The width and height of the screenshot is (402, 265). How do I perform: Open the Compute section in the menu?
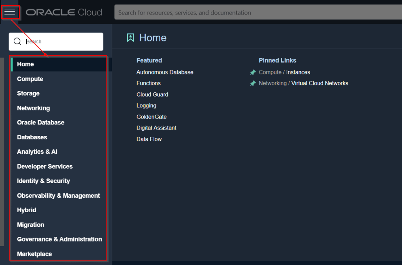pyautogui.click(x=30, y=79)
